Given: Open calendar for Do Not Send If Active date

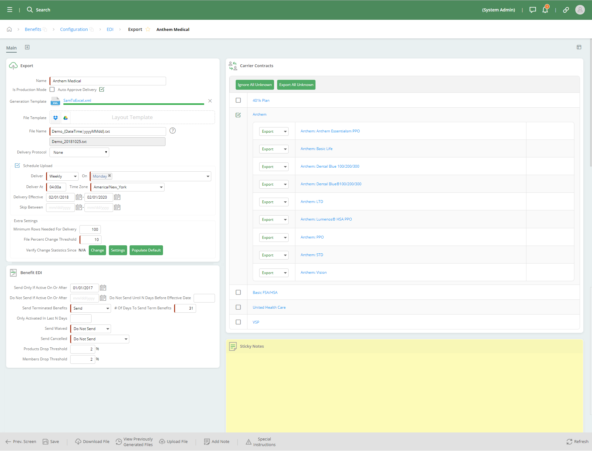Looking at the screenshot, I should click(103, 298).
